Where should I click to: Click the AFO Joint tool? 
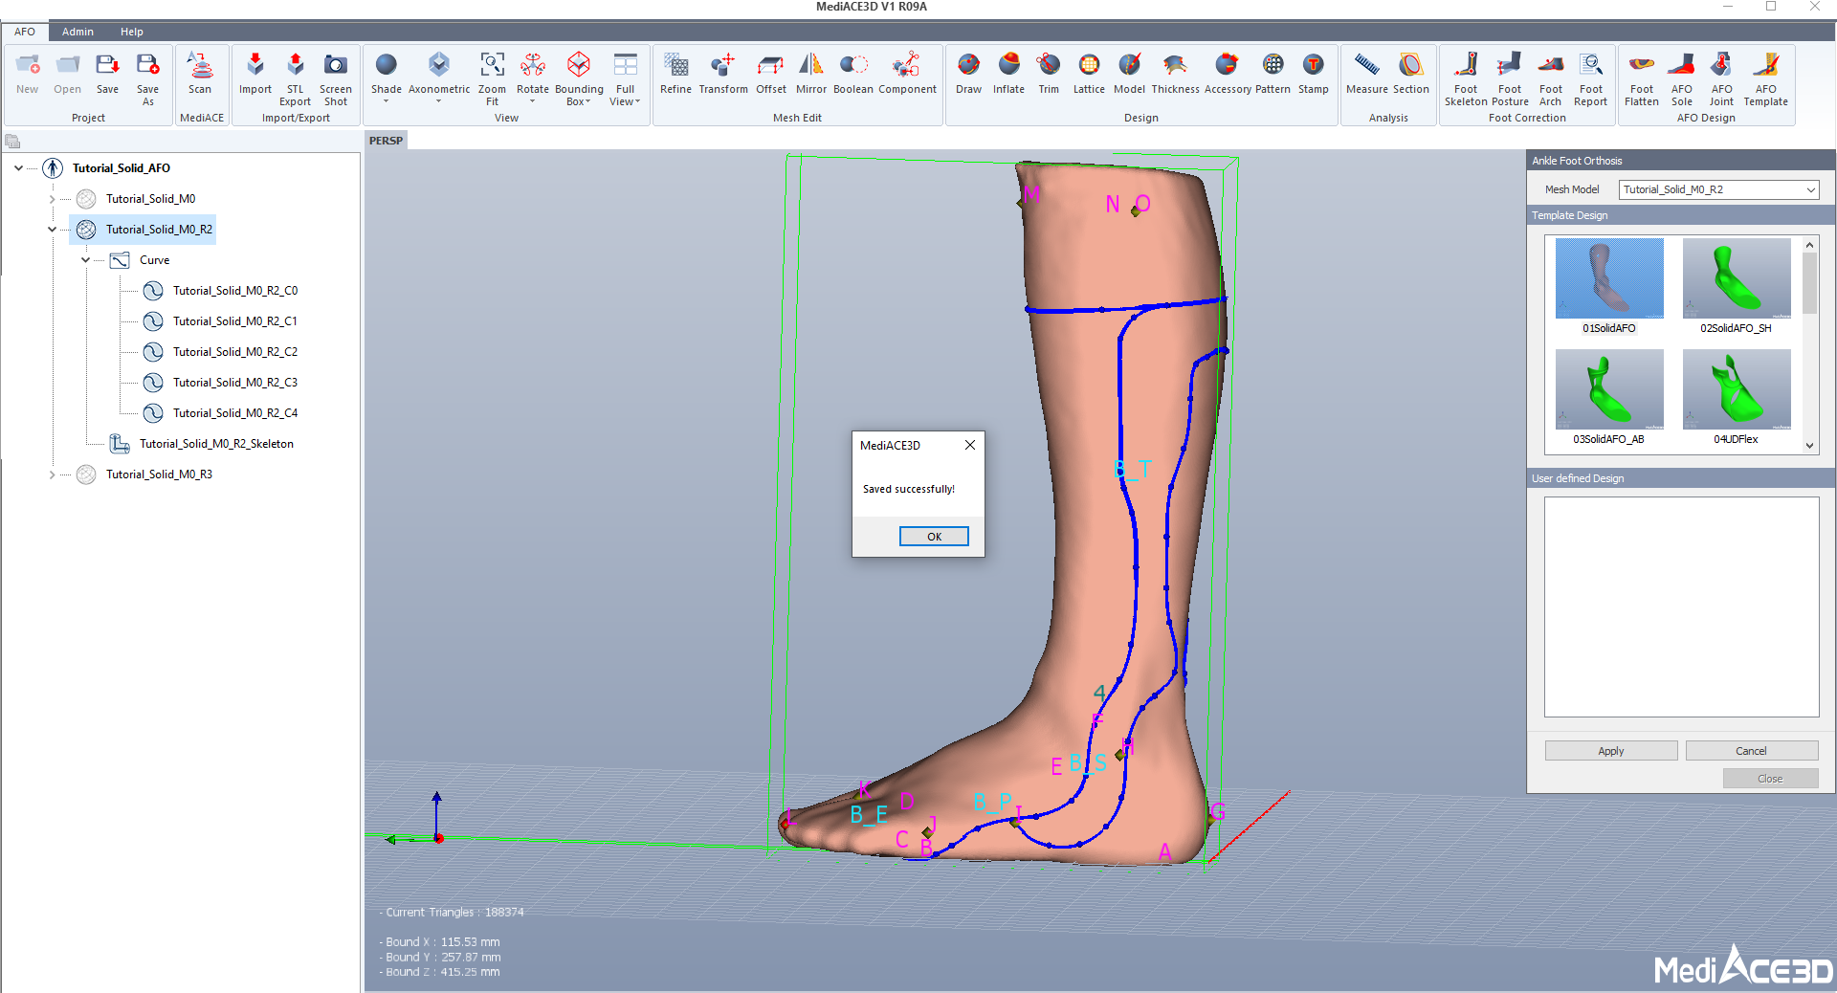click(x=1721, y=78)
